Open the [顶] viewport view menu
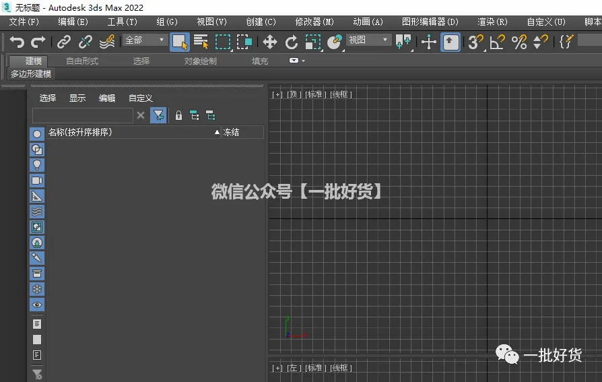This screenshot has width=602, height=382. point(294,94)
